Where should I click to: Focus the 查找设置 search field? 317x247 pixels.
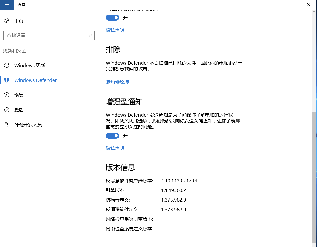[x=49, y=36]
